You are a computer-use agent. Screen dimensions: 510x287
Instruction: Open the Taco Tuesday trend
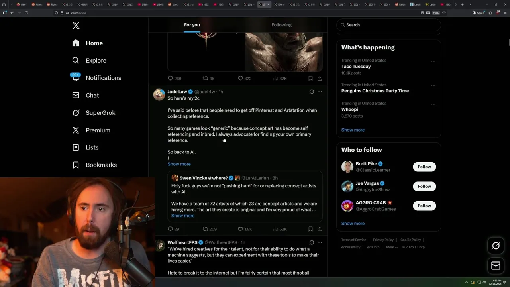(356, 67)
